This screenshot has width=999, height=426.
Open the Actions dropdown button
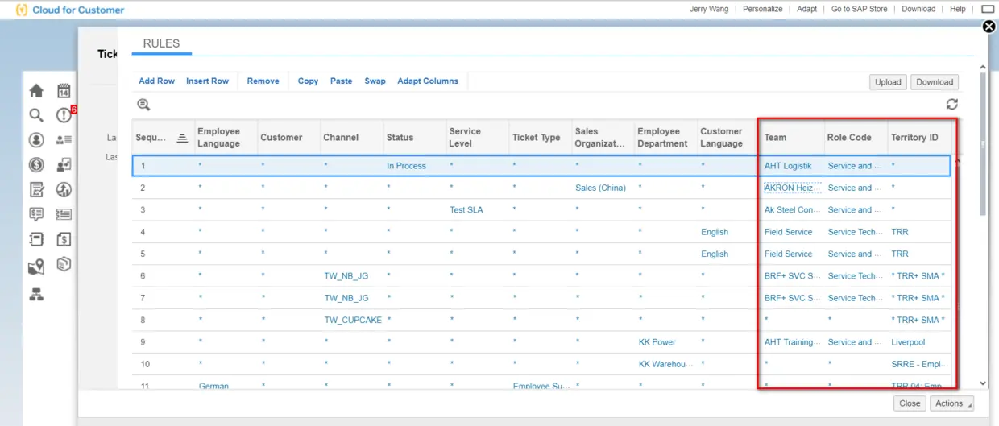pyautogui.click(x=951, y=403)
